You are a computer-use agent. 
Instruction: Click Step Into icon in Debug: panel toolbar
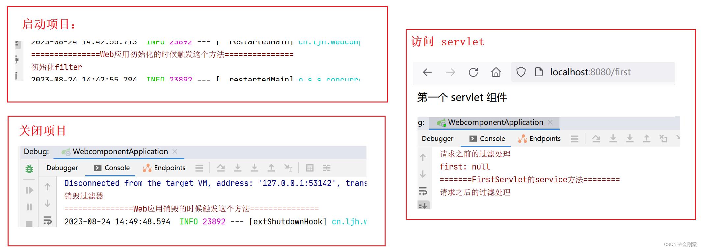(x=237, y=168)
